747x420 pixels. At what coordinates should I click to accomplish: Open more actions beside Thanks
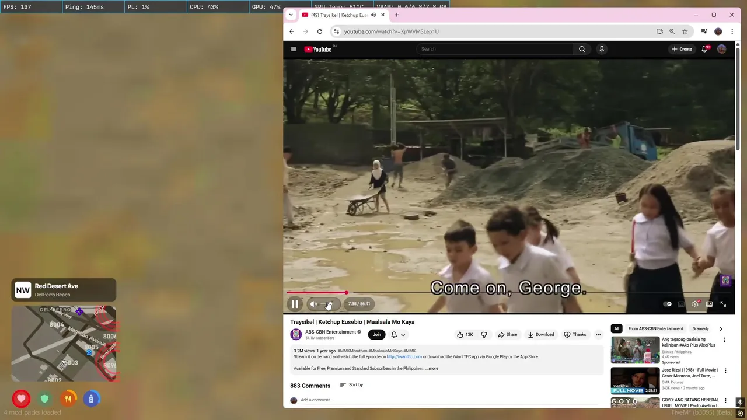[598, 335]
